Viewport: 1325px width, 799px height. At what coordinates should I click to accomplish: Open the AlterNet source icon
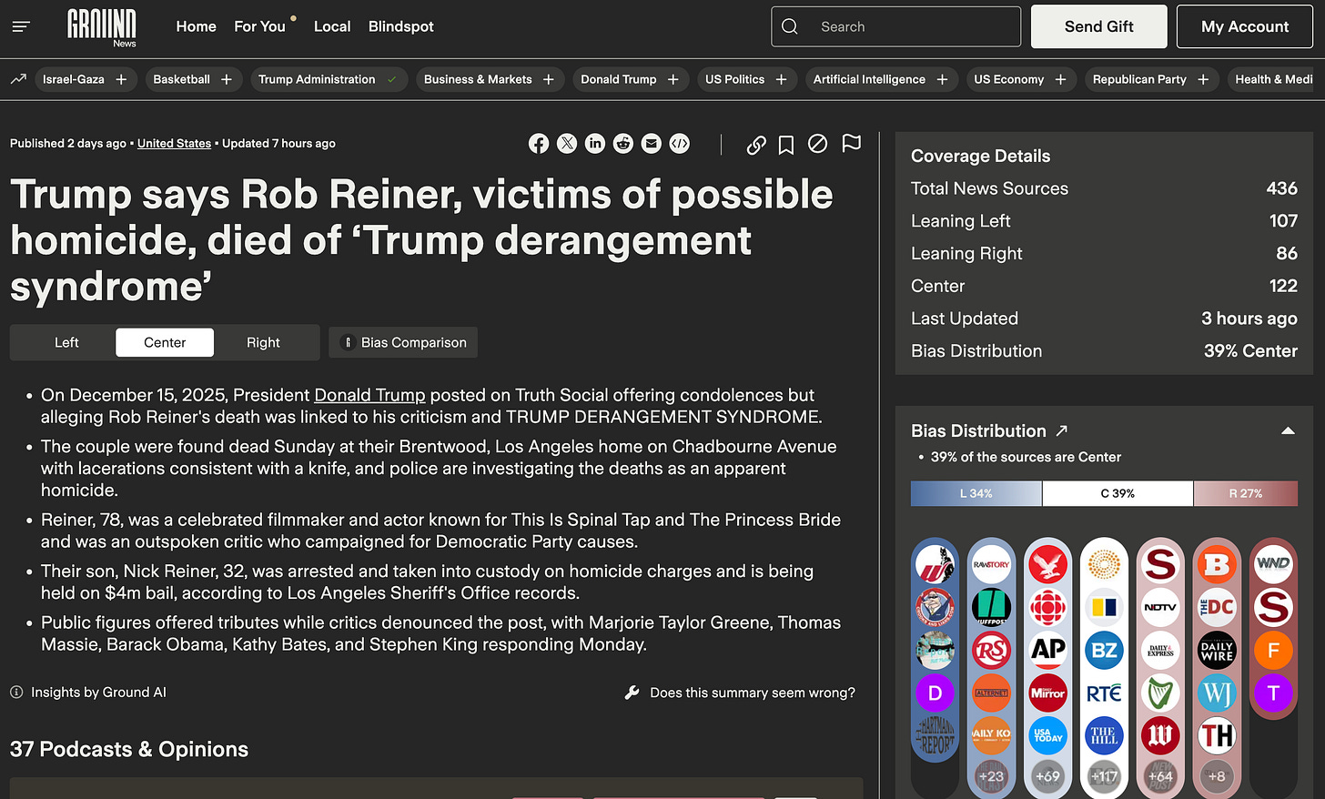pyautogui.click(x=991, y=693)
